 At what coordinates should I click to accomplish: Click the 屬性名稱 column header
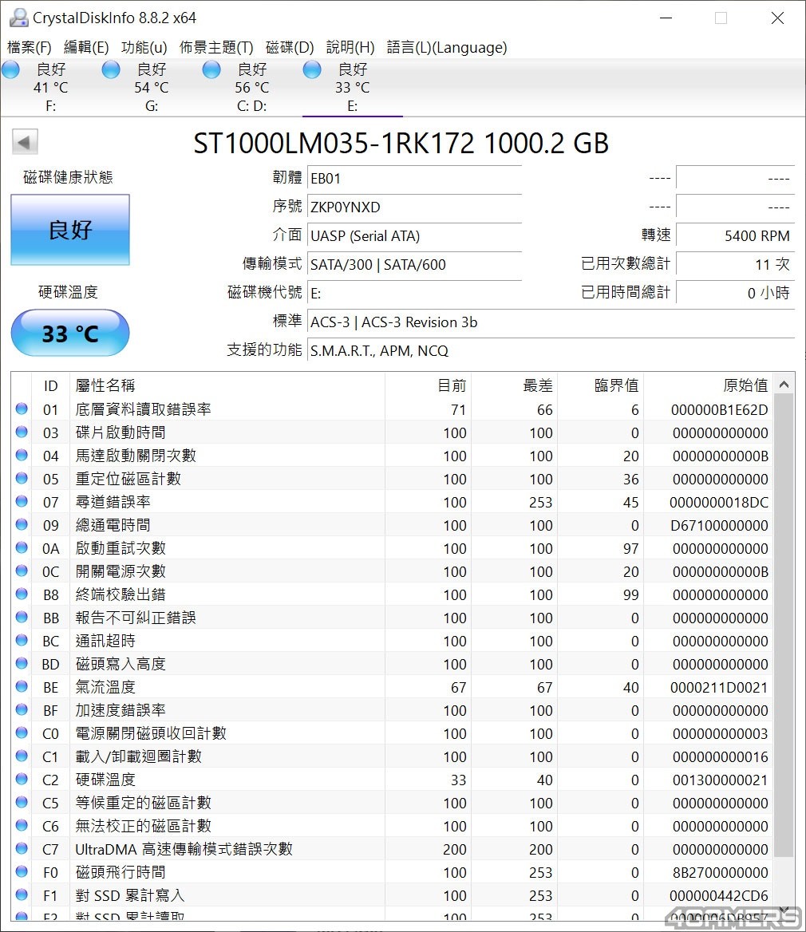[x=227, y=385]
